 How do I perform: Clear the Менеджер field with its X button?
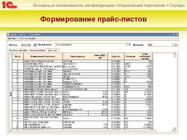(176, 45)
